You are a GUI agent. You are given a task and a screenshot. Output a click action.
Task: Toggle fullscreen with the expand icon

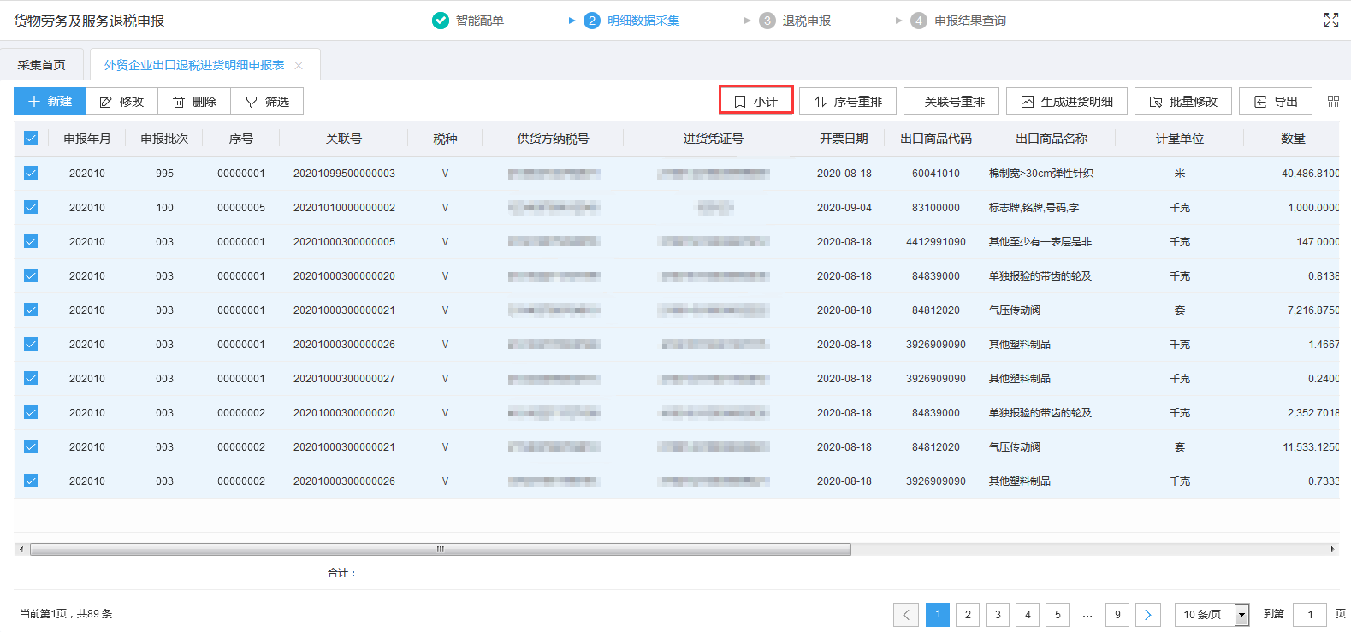1330,21
